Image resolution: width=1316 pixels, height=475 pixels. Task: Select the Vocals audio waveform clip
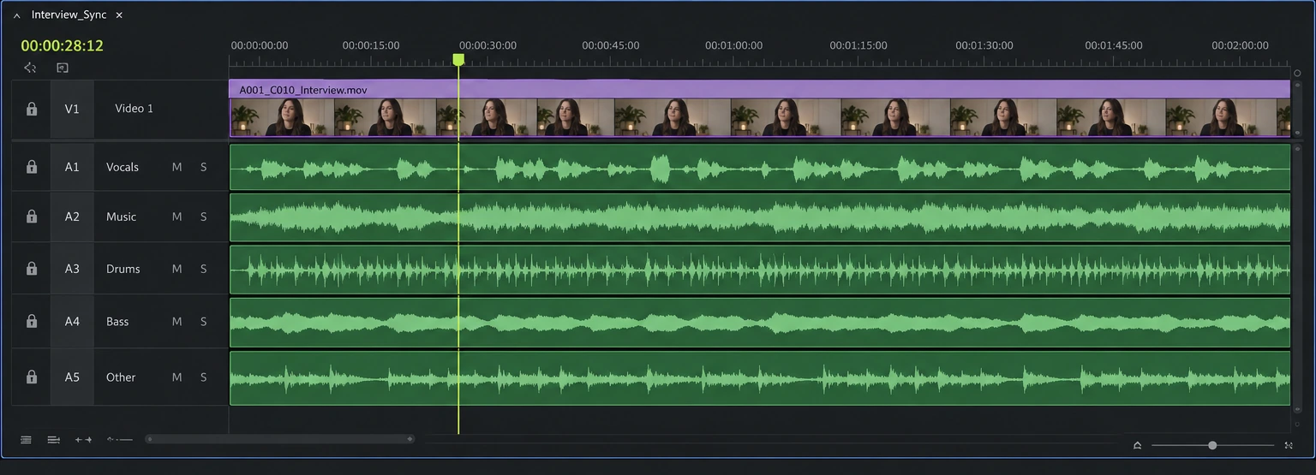pyautogui.click(x=759, y=167)
